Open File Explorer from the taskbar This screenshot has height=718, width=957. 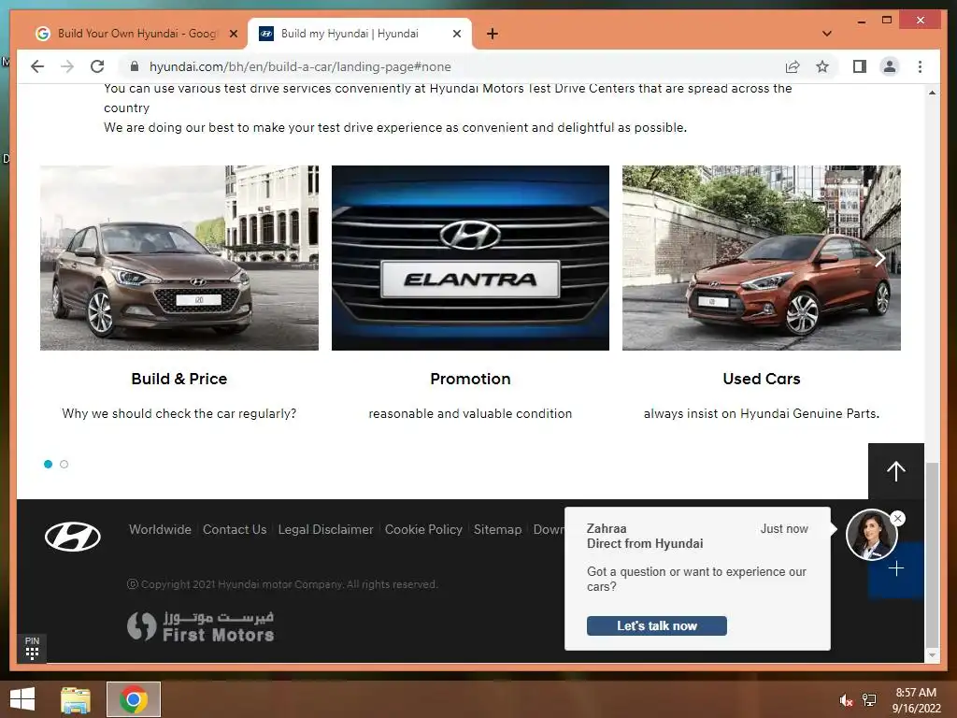tap(76, 699)
